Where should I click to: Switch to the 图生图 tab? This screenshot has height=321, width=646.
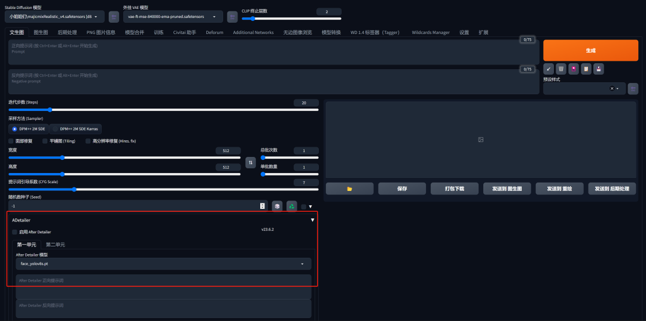41,32
